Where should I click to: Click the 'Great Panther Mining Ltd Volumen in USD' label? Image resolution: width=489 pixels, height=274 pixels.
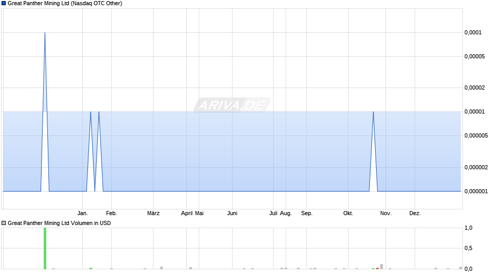[x=59, y=223]
